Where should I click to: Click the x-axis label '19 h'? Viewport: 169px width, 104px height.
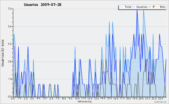coord(135,99)
